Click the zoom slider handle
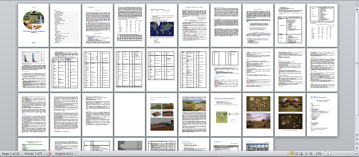The image size is (359, 157). pos(330,154)
